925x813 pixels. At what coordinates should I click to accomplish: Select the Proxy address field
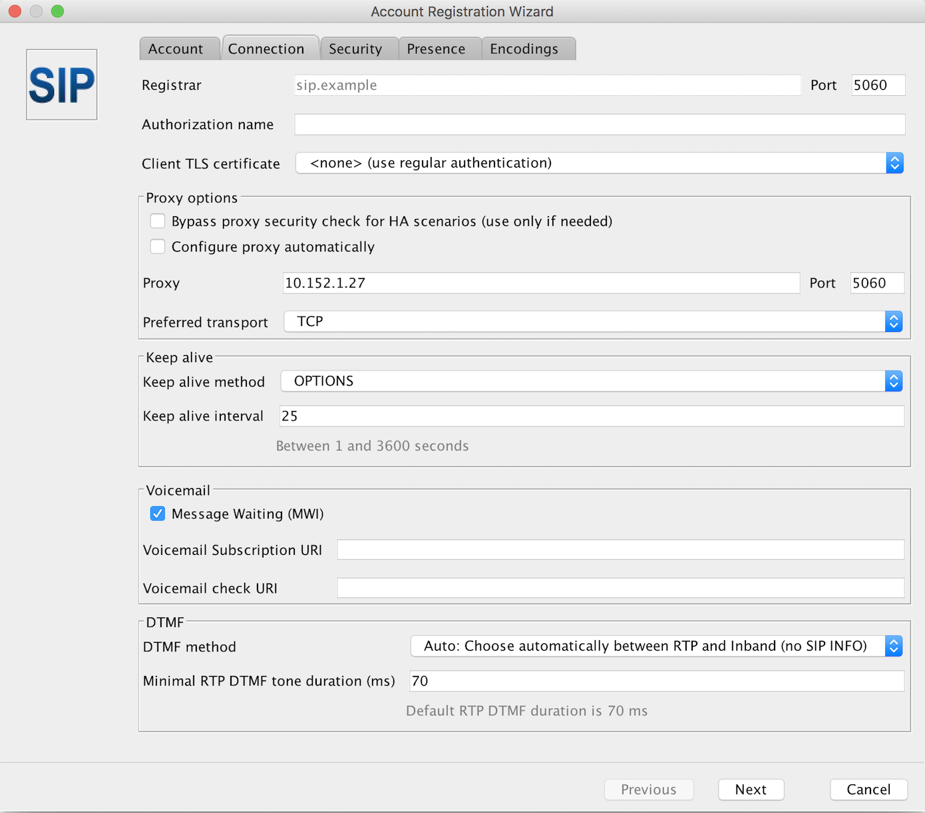pyautogui.click(x=540, y=282)
